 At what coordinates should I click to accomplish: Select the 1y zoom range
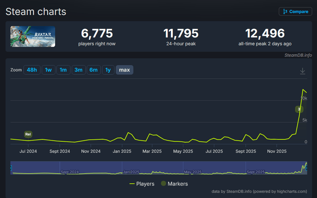pyautogui.click(x=108, y=70)
